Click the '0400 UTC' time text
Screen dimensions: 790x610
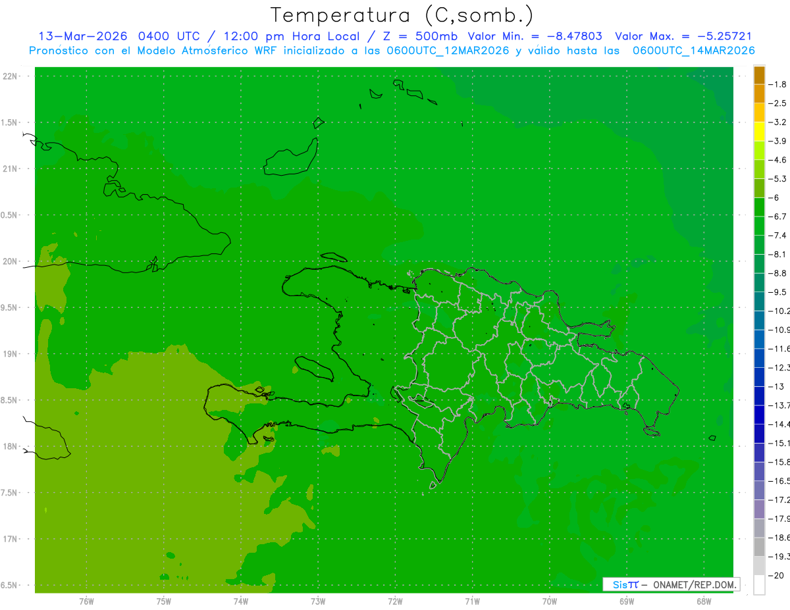pyautogui.click(x=171, y=36)
